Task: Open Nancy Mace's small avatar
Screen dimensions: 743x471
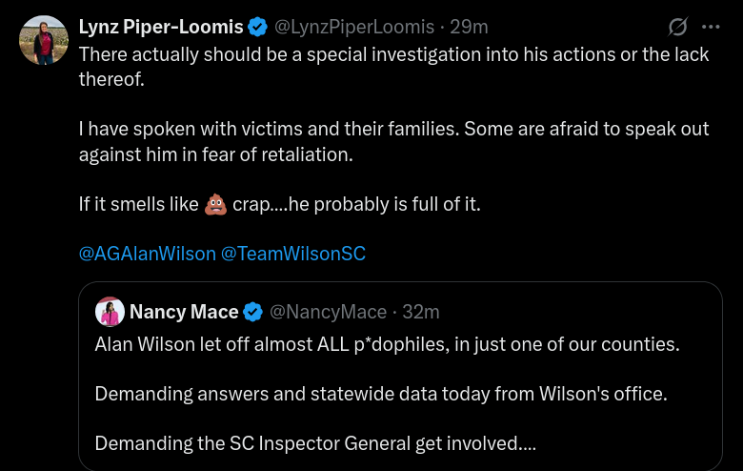Action: pyautogui.click(x=110, y=312)
